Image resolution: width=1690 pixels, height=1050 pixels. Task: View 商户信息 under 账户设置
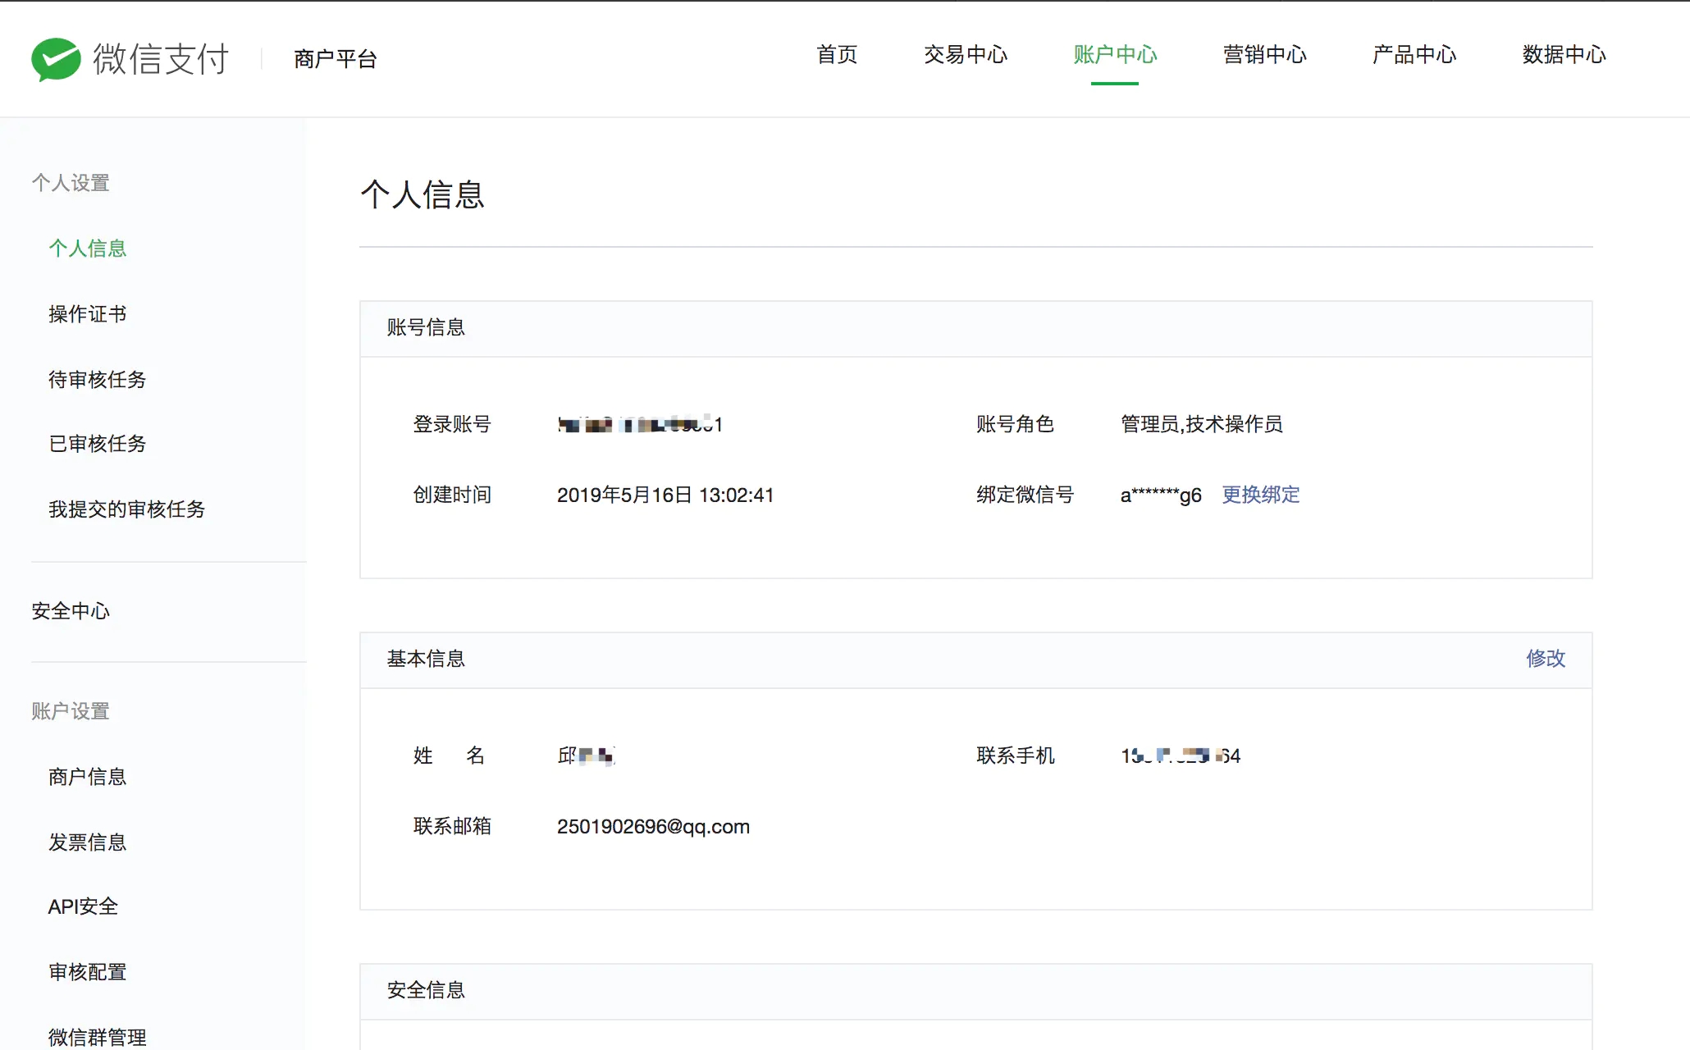(x=87, y=777)
